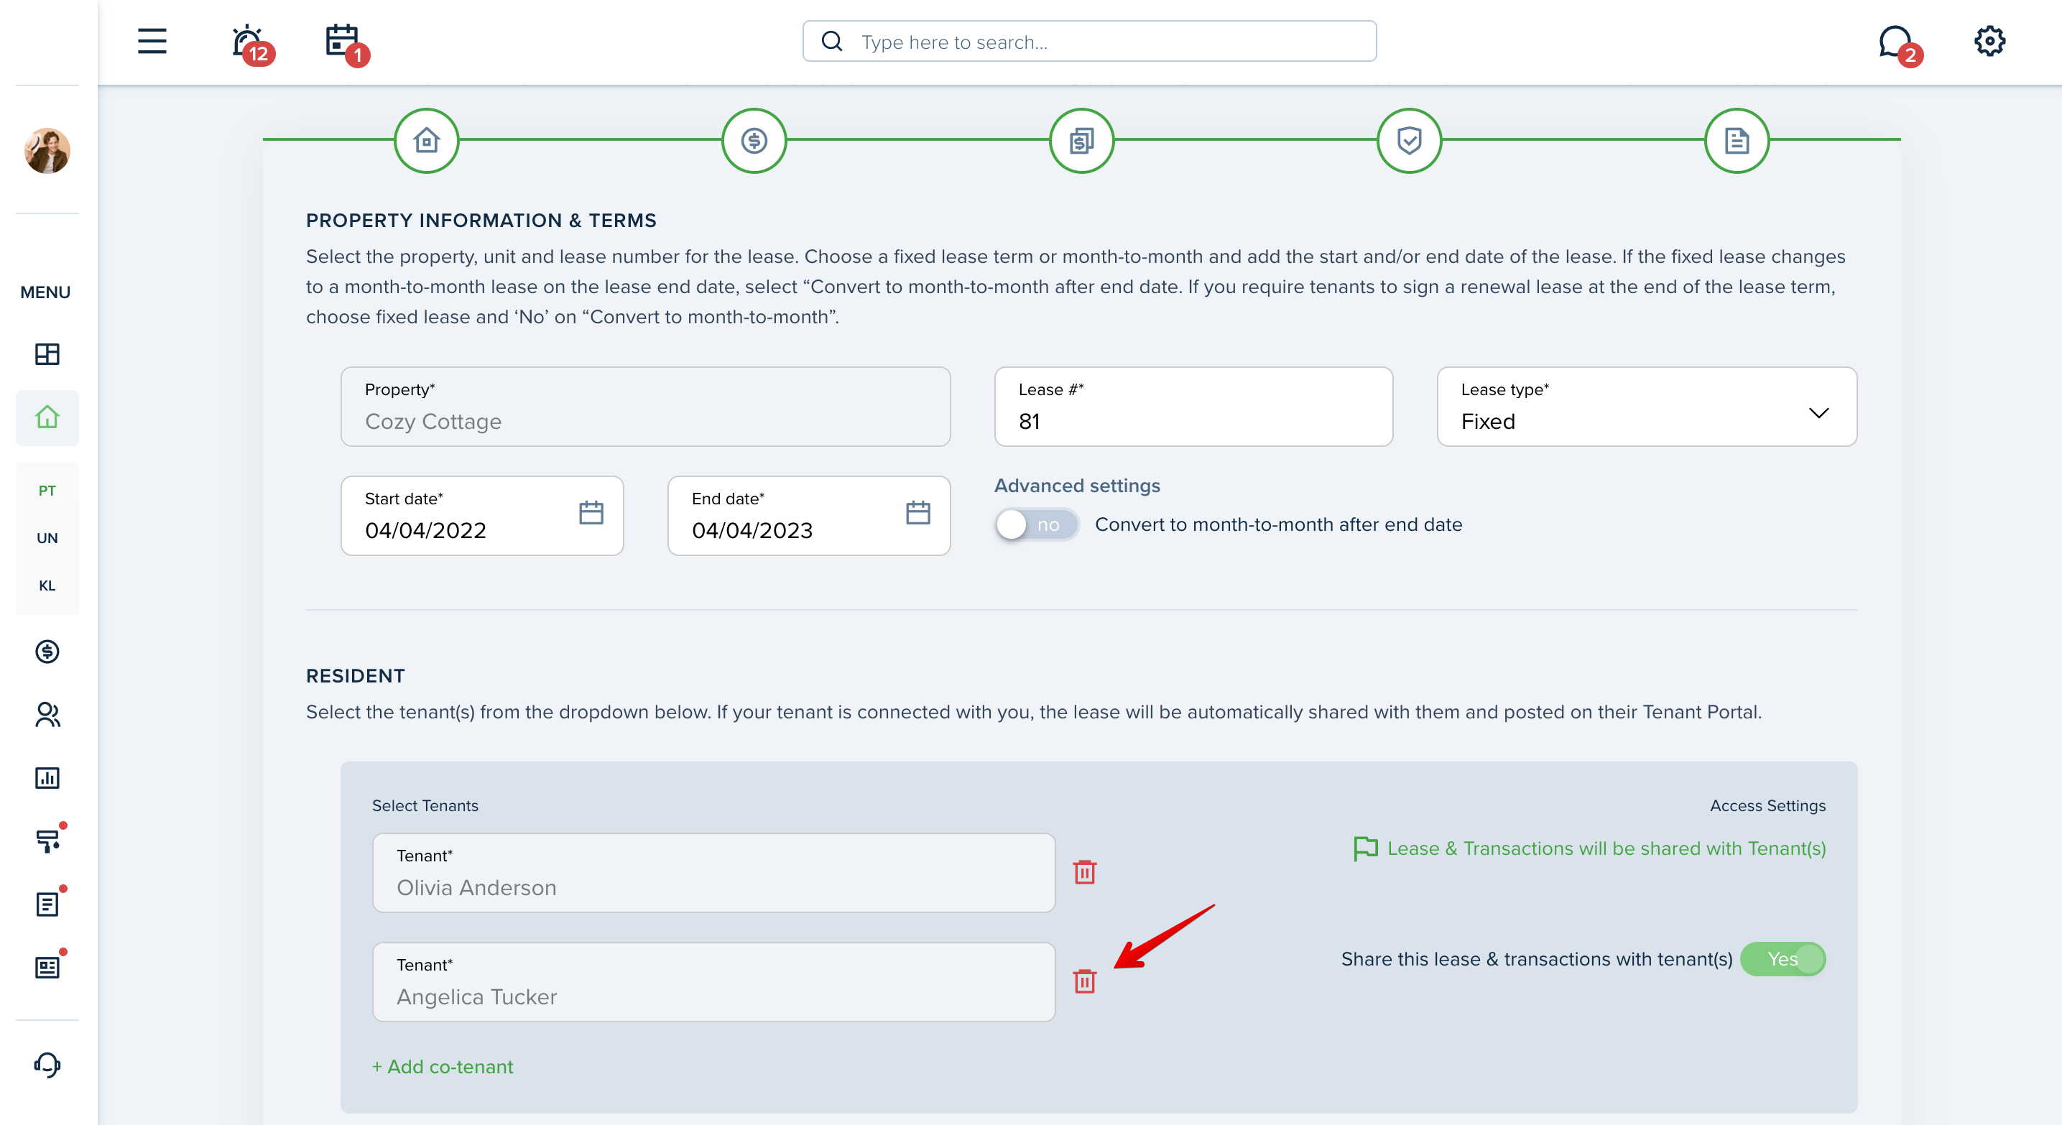Open the reports chart icon in sidebar

point(47,778)
